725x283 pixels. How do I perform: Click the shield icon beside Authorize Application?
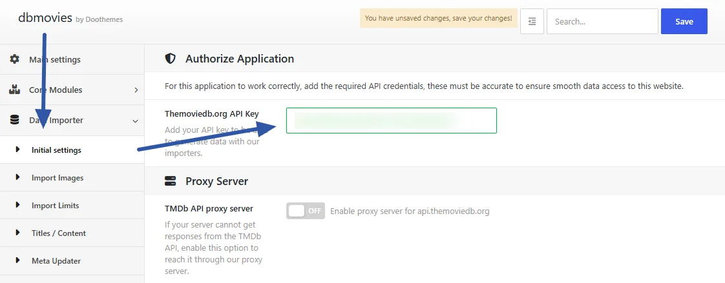(170, 59)
